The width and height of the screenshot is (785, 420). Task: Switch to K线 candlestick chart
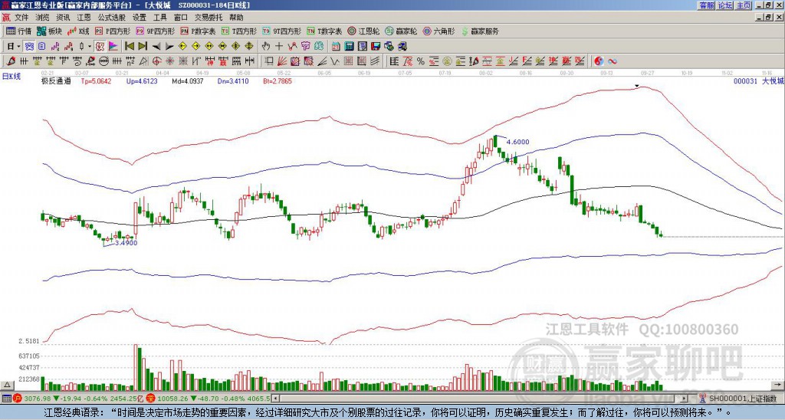pyautogui.click(x=77, y=31)
